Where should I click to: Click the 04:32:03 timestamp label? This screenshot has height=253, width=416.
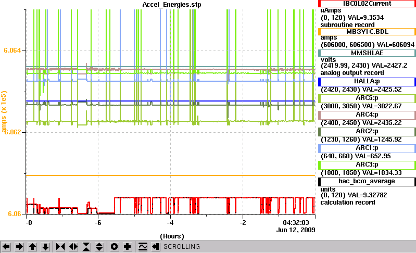coord(296,222)
